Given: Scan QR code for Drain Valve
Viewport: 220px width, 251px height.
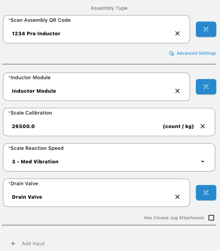Looking at the screenshot, I should pyautogui.click(x=206, y=193).
